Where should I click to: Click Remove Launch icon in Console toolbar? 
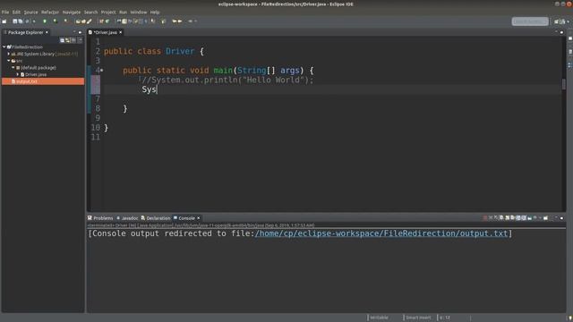click(491, 218)
